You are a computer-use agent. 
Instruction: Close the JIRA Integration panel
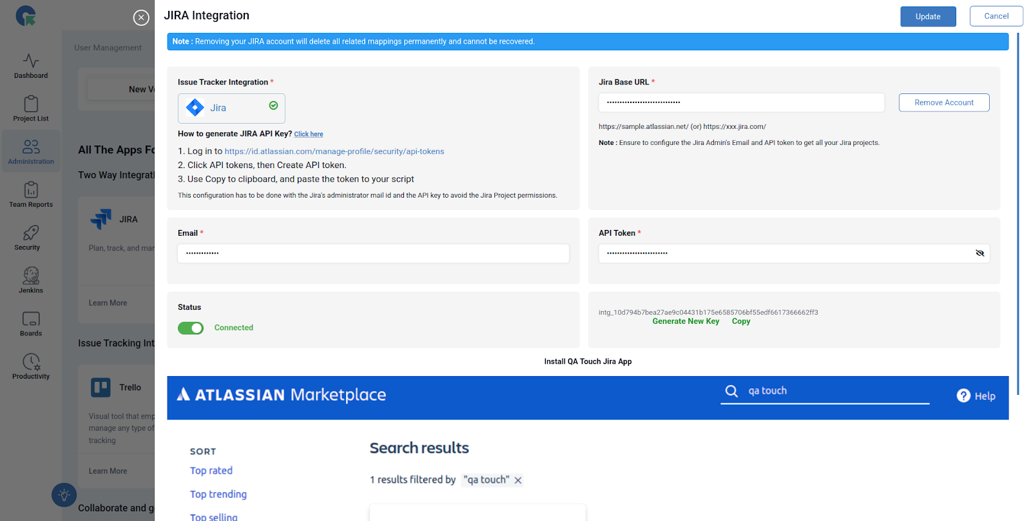click(141, 18)
